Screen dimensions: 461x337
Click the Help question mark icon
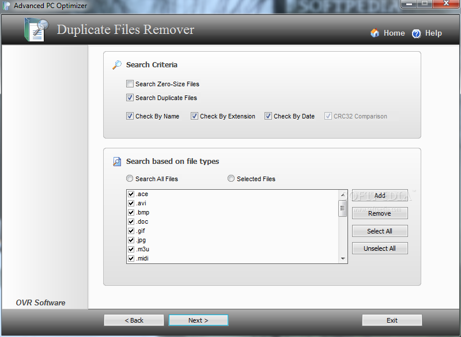tap(416, 33)
